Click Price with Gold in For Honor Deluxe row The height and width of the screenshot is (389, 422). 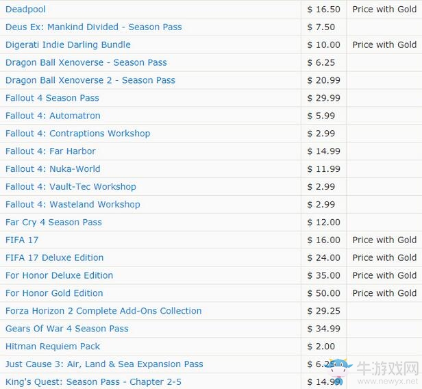click(384, 276)
